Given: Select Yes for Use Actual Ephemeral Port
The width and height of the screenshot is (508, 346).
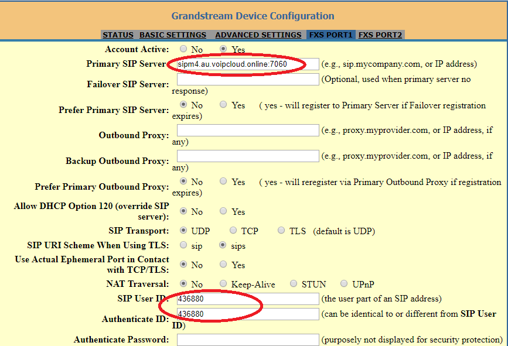Looking at the screenshot, I should click(x=223, y=265).
